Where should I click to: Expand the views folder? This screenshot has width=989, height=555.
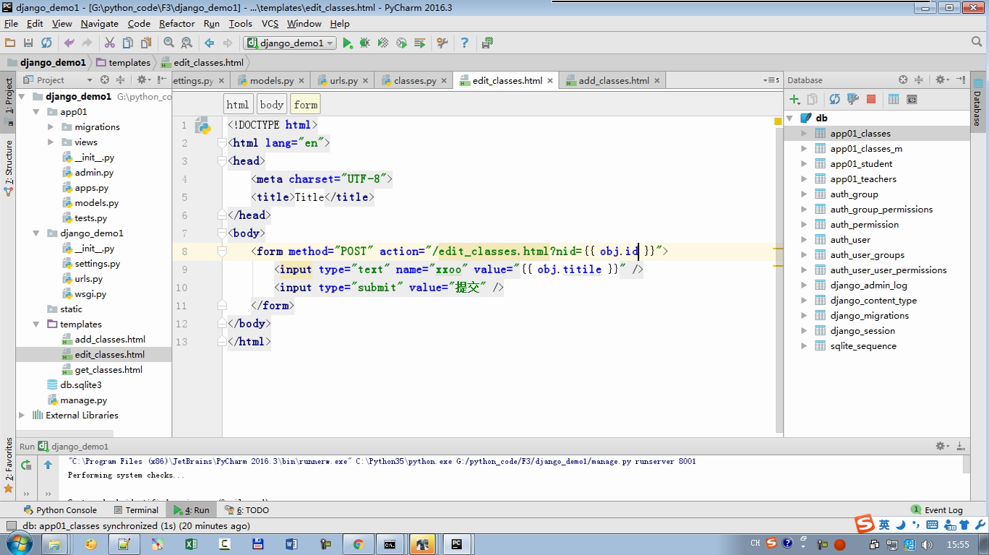click(51, 142)
